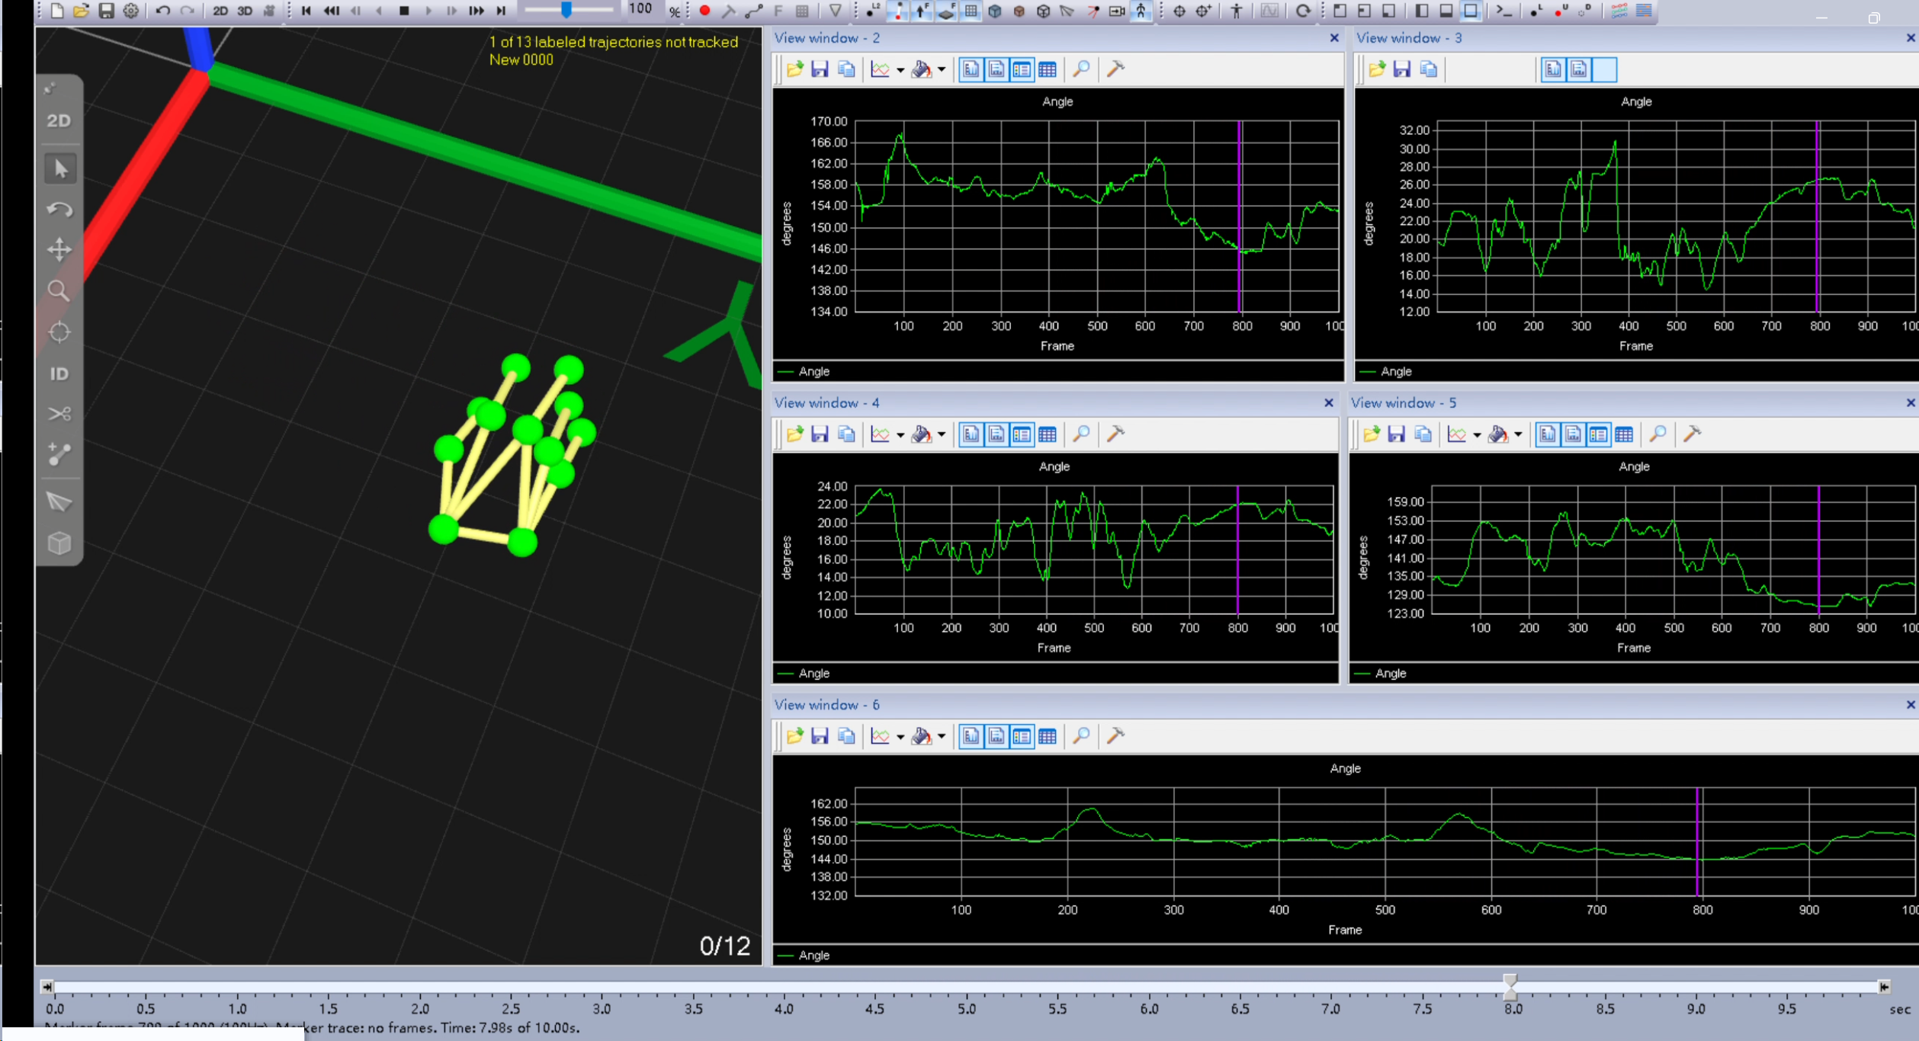1919x1041 pixels.
Task: Adjust the playback speed slider handle
Action: (566, 10)
